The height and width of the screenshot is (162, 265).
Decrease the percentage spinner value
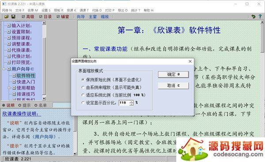131,104
